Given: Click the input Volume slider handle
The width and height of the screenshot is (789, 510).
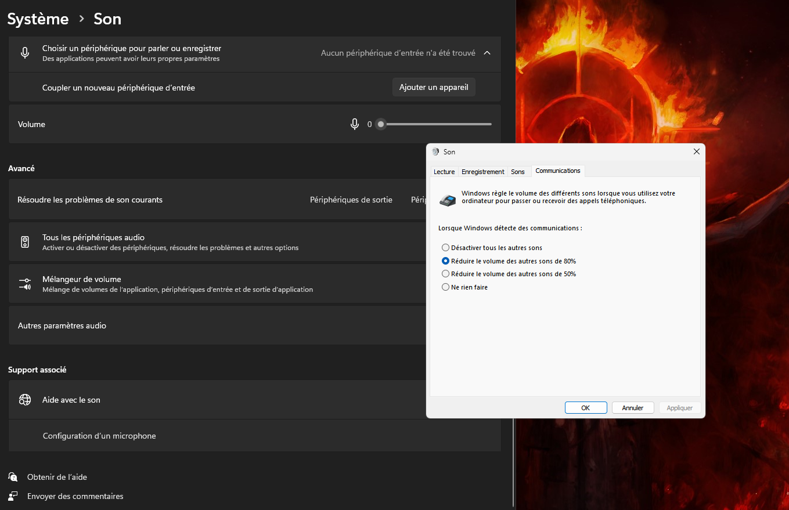Looking at the screenshot, I should tap(380, 124).
